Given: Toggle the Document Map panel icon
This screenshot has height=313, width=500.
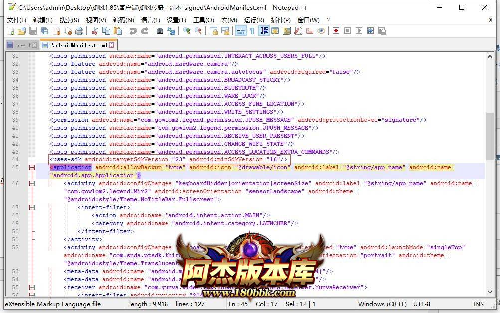Looking at the screenshot, I should [x=286, y=31].
